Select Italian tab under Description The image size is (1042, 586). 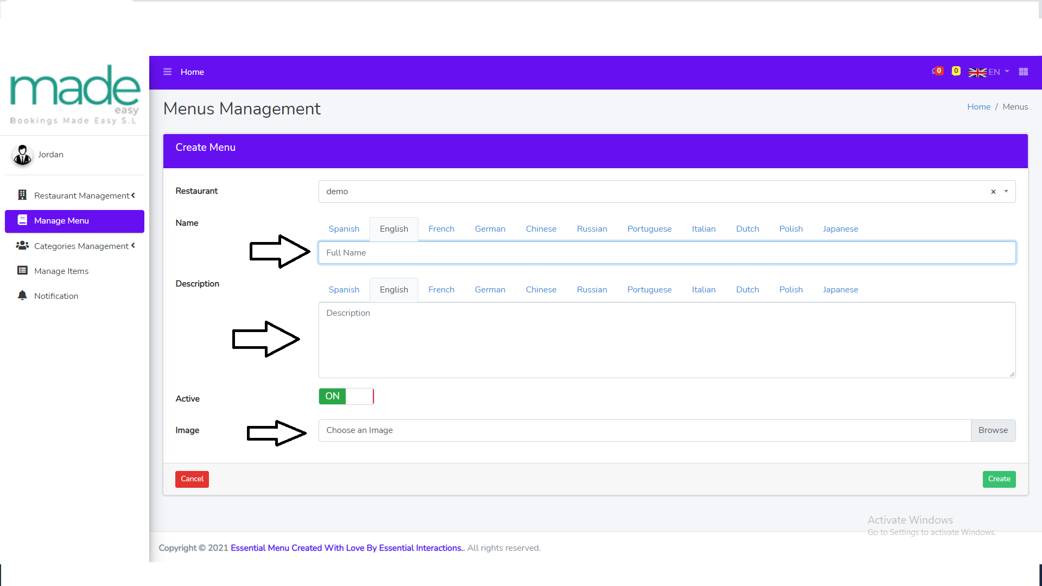[704, 290]
